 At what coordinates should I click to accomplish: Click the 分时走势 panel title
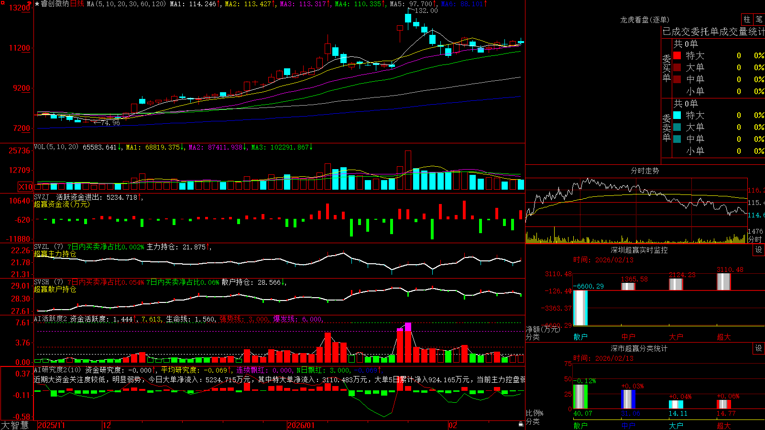645,171
